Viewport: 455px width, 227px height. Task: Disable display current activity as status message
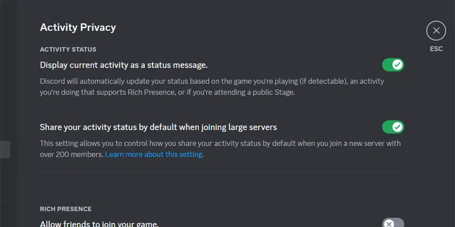(x=392, y=65)
